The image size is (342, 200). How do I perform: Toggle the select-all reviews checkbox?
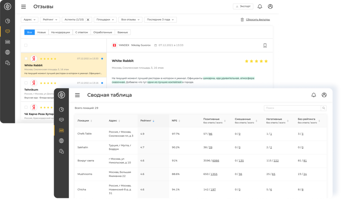tap(26, 45)
